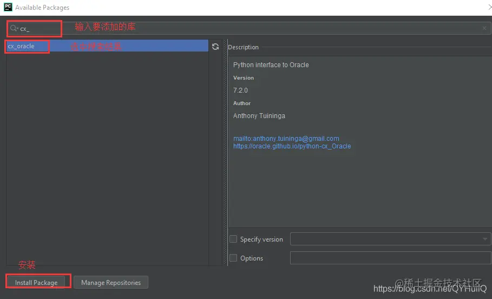492x299 pixels.
Task: Enable the Options checkbox
Action: 233,258
